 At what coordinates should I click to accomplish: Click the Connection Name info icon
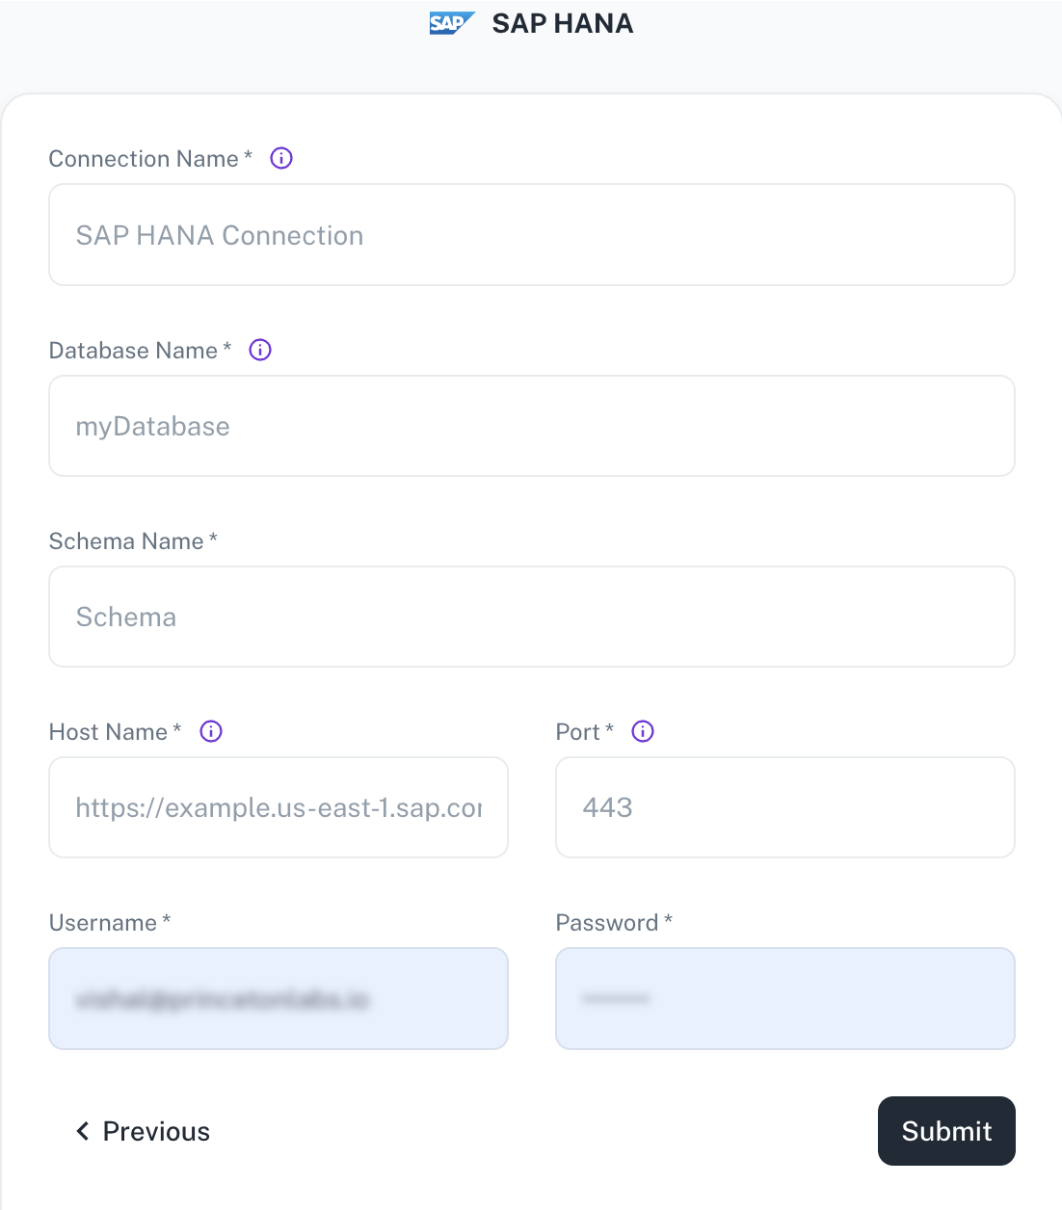tap(281, 158)
